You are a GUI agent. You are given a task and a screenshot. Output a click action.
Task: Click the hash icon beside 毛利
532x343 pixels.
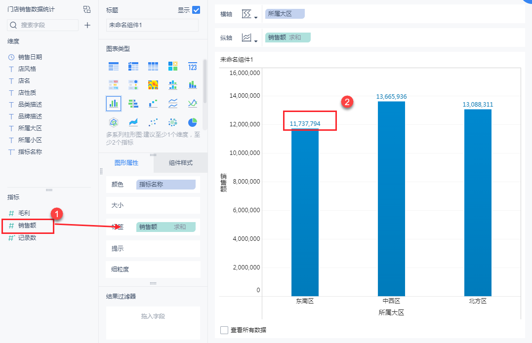(11, 213)
